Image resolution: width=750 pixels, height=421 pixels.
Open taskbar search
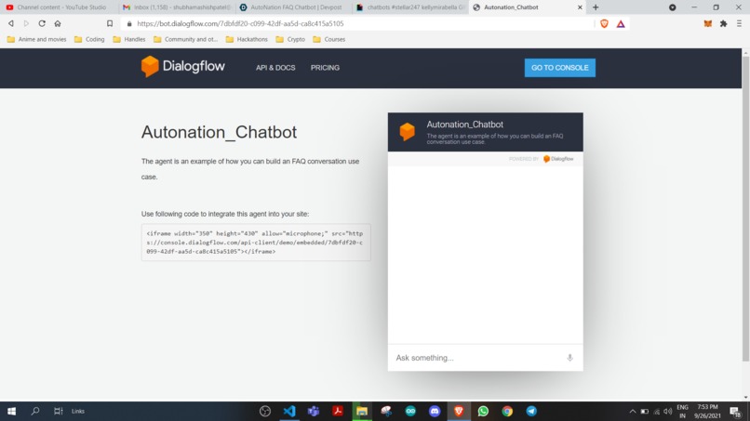coord(35,411)
